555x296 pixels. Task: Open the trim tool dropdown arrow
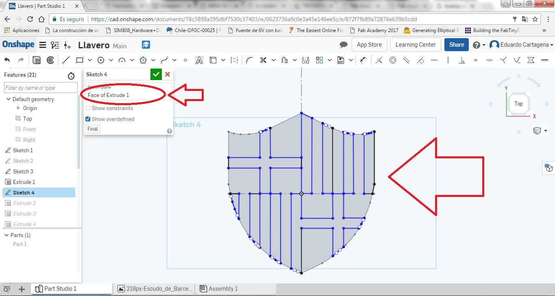tap(274, 60)
